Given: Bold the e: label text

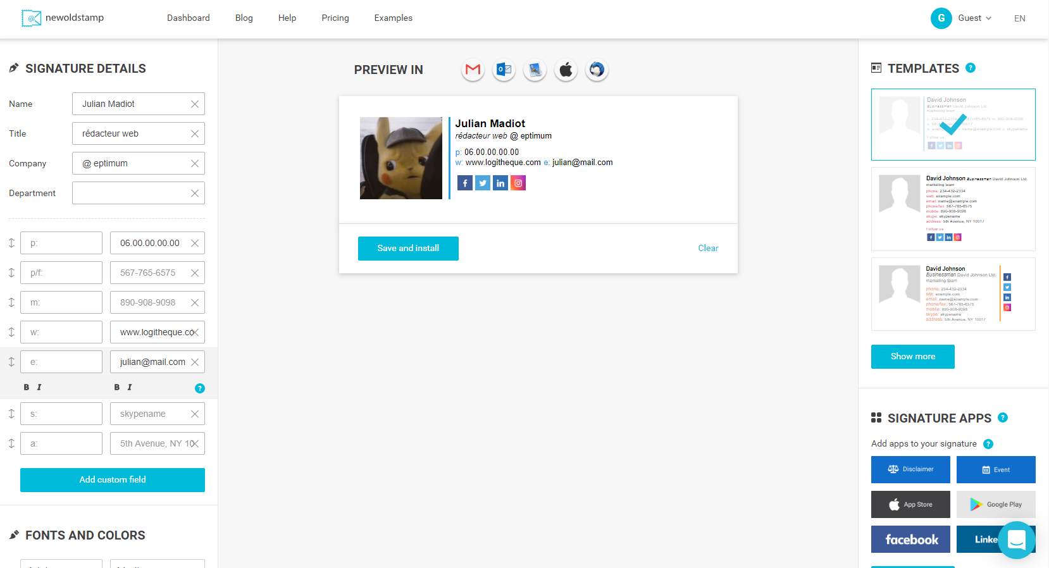Looking at the screenshot, I should [x=27, y=387].
